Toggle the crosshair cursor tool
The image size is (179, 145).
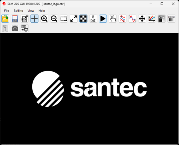(x=34, y=19)
